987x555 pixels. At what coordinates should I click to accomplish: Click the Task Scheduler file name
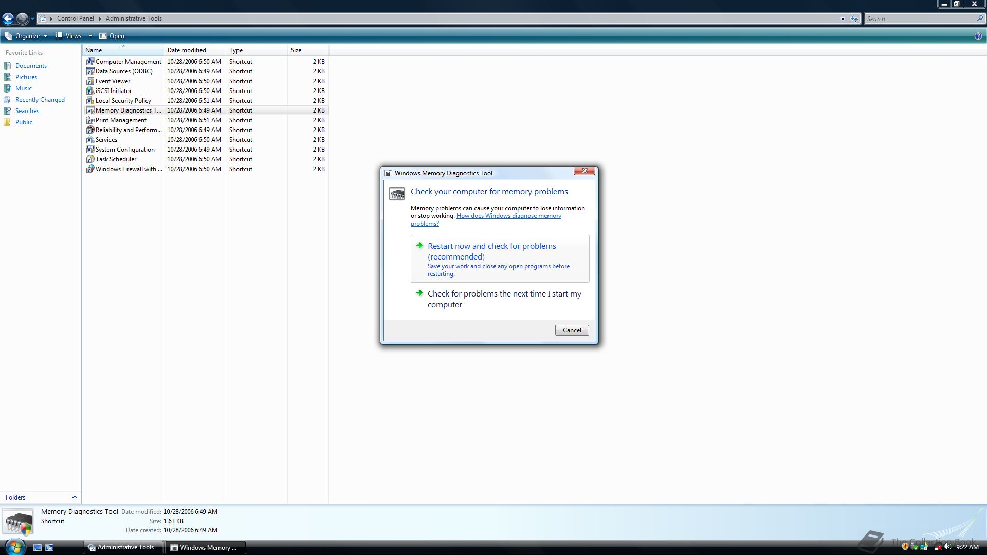(x=116, y=159)
